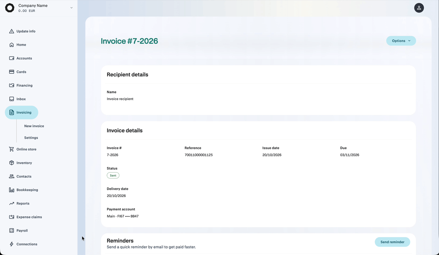Click the Financing icon in sidebar
Screen dimensions: 439x255
tap(12, 85)
